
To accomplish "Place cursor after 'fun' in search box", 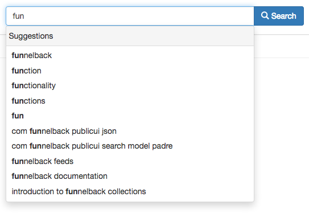I will [24, 16].
